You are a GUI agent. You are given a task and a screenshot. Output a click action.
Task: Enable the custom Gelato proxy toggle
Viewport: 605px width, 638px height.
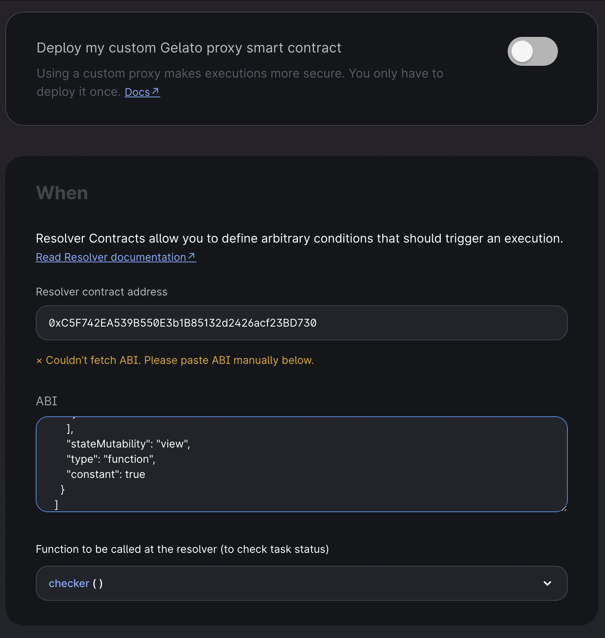click(532, 51)
